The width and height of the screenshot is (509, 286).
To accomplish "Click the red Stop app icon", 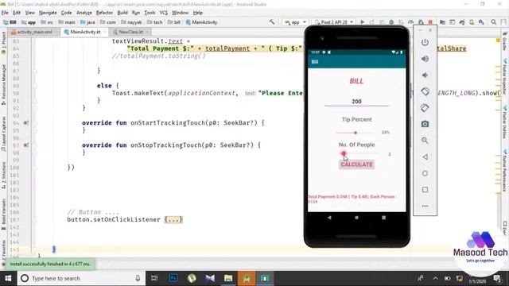I will click(430, 22).
